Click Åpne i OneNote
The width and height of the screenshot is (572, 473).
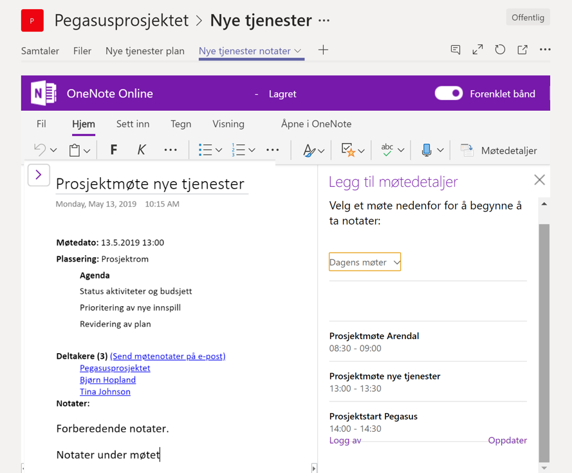click(x=317, y=124)
